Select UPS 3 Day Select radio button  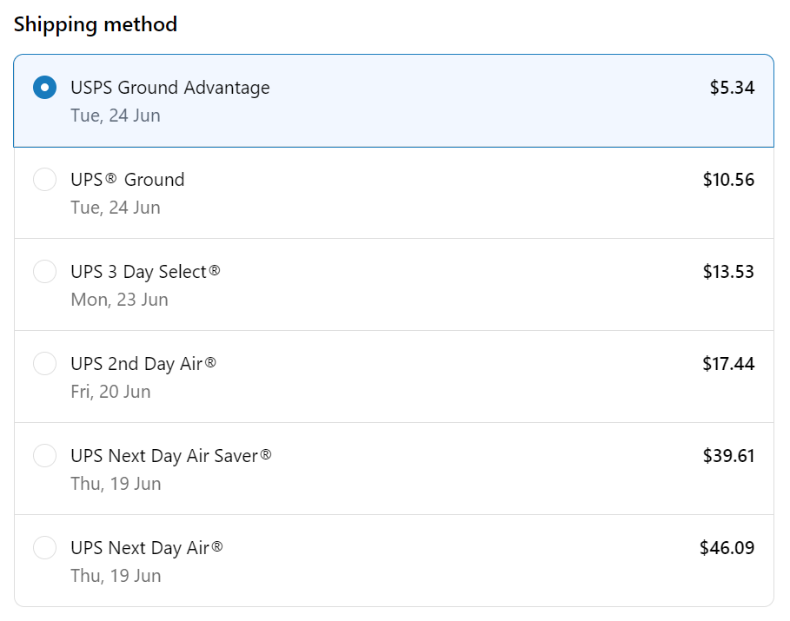45,272
